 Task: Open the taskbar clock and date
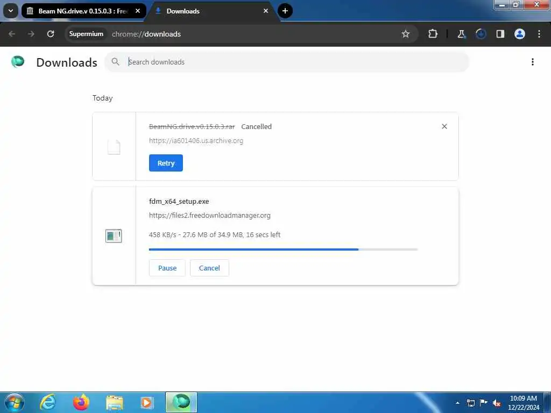tap(524, 403)
